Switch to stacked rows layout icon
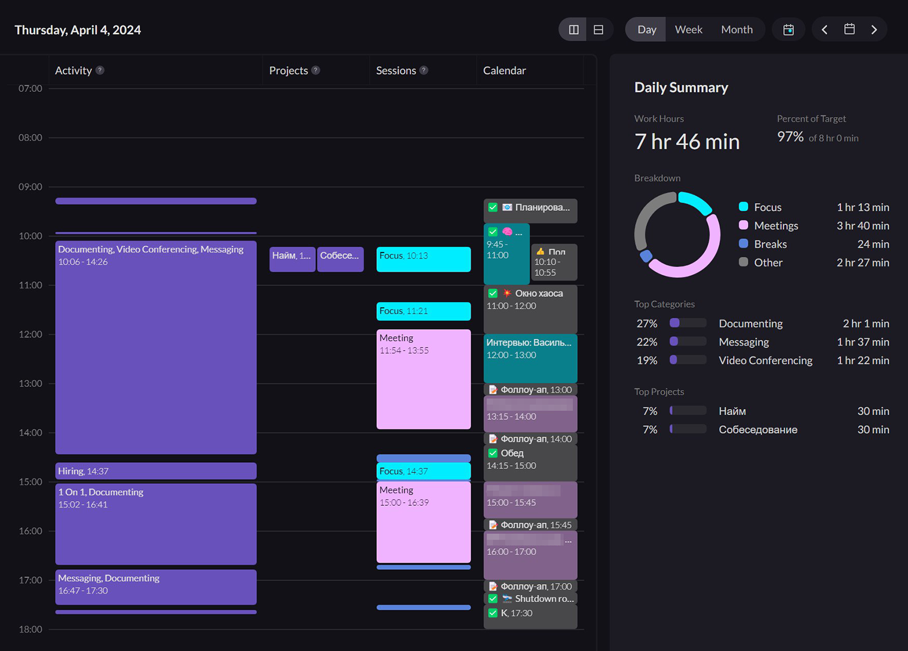908x651 pixels. coord(599,29)
